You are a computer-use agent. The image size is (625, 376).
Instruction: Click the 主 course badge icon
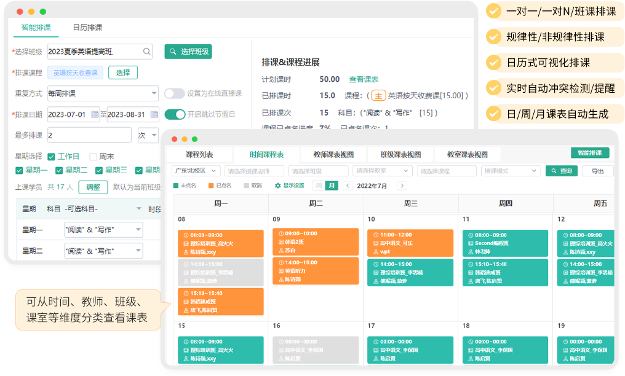coord(378,95)
